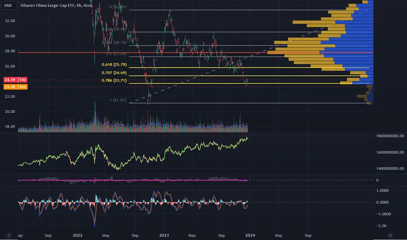The height and width of the screenshot is (240, 407).
Task: Click the magenta zero-line indicator
Action: click(132, 180)
